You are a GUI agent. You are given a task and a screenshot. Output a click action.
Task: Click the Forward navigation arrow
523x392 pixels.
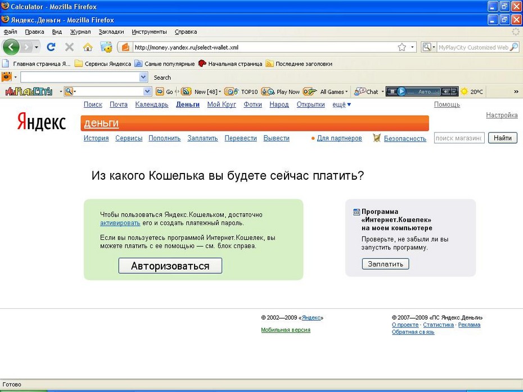tap(26, 47)
